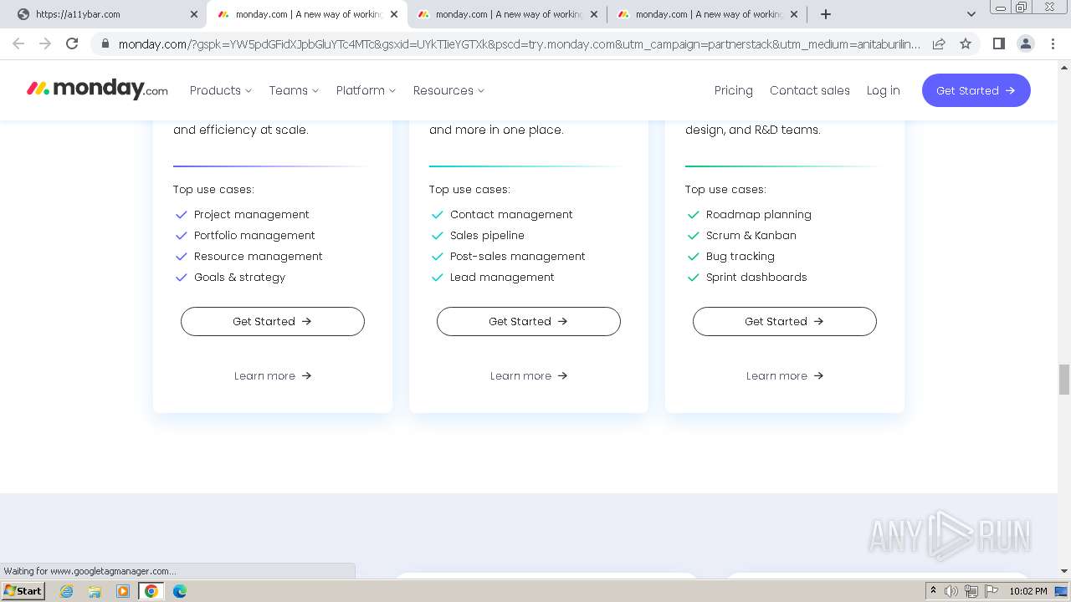Click Learn more under Sprint dashboards
This screenshot has height=602, width=1071.
[x=784, y=376]
